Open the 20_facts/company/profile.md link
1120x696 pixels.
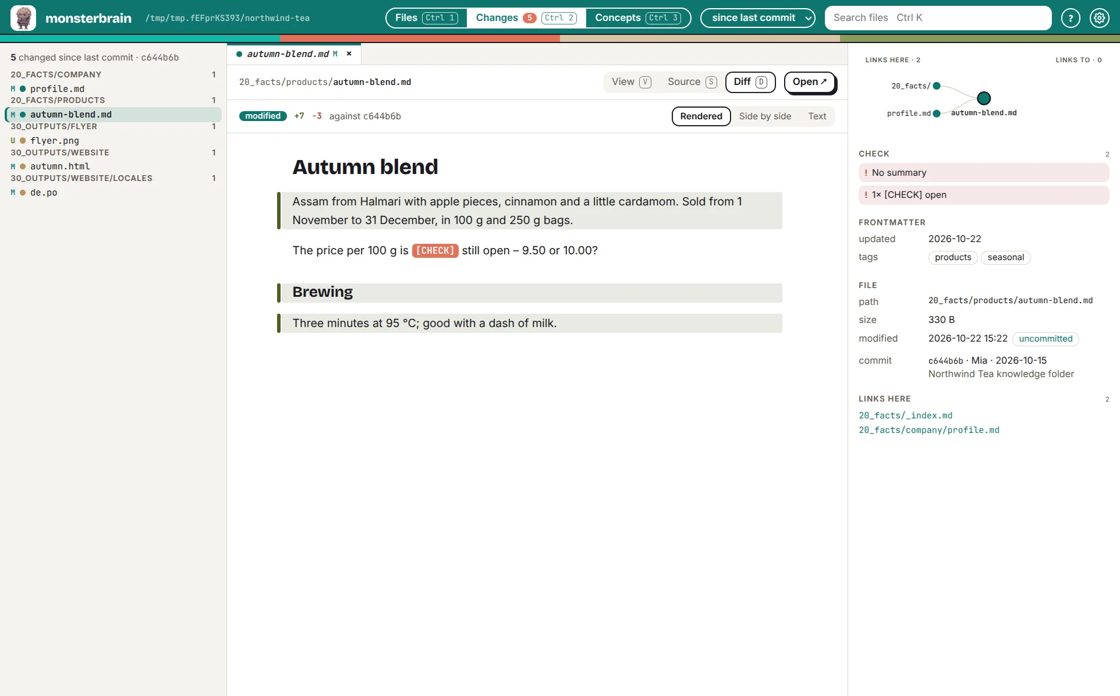(x=929, y=430)
